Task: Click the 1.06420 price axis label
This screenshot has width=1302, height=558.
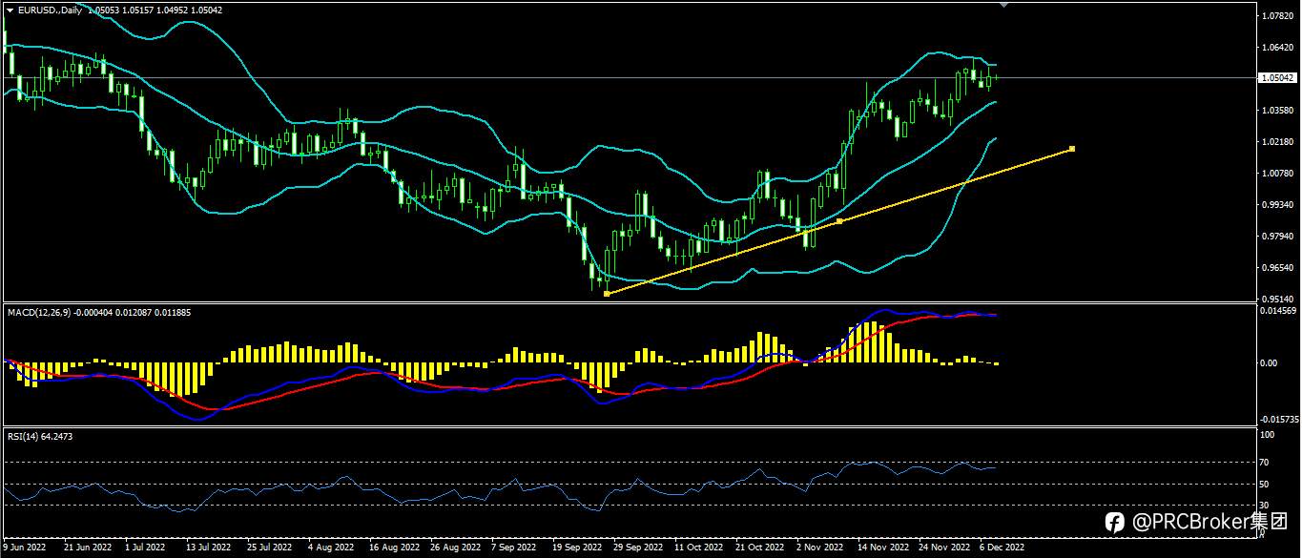Action: click(x=1276, y=48)
